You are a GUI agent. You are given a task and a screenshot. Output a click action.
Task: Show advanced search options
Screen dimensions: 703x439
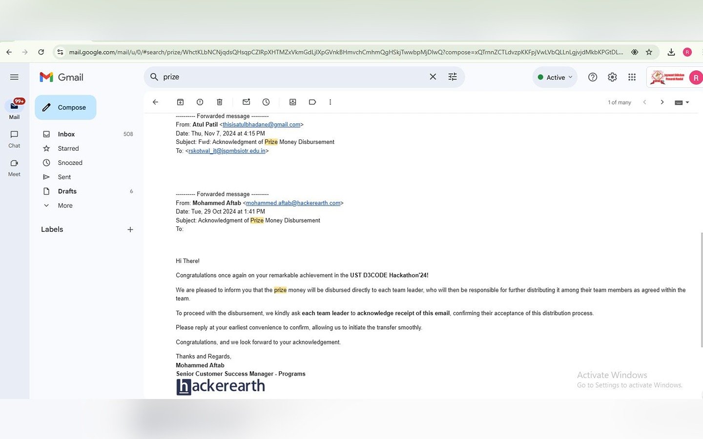453,77
